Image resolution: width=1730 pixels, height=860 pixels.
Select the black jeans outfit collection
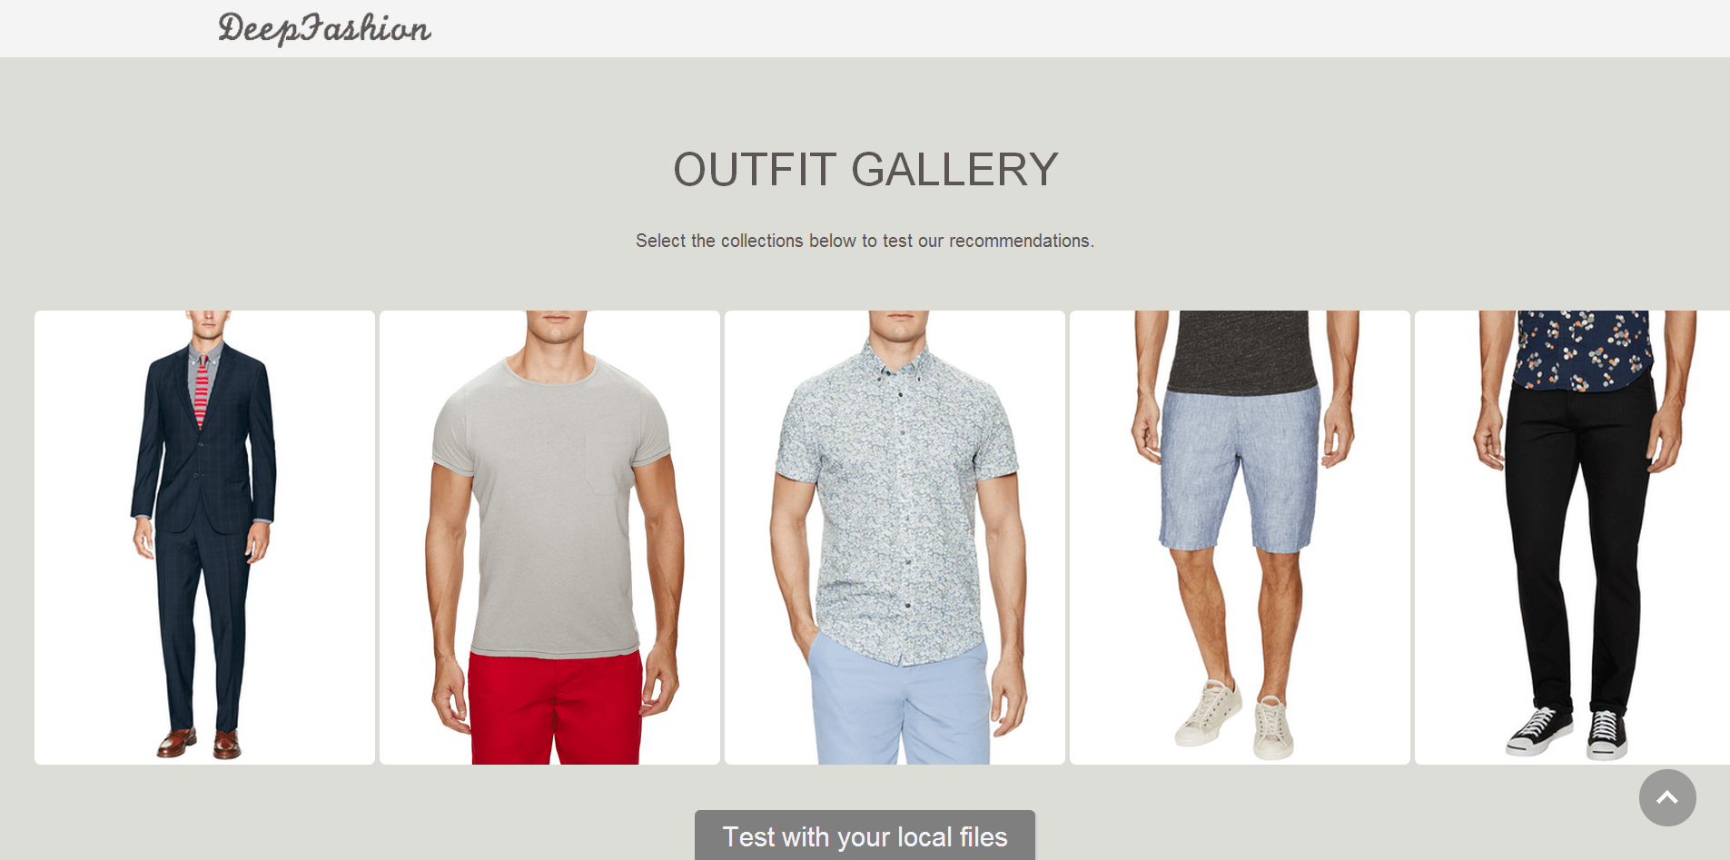[x=1572, y=538]
